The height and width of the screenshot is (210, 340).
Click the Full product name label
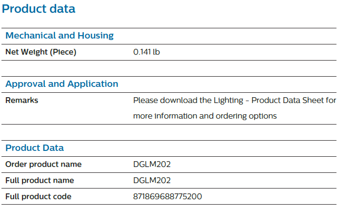(x=40, y=181)
